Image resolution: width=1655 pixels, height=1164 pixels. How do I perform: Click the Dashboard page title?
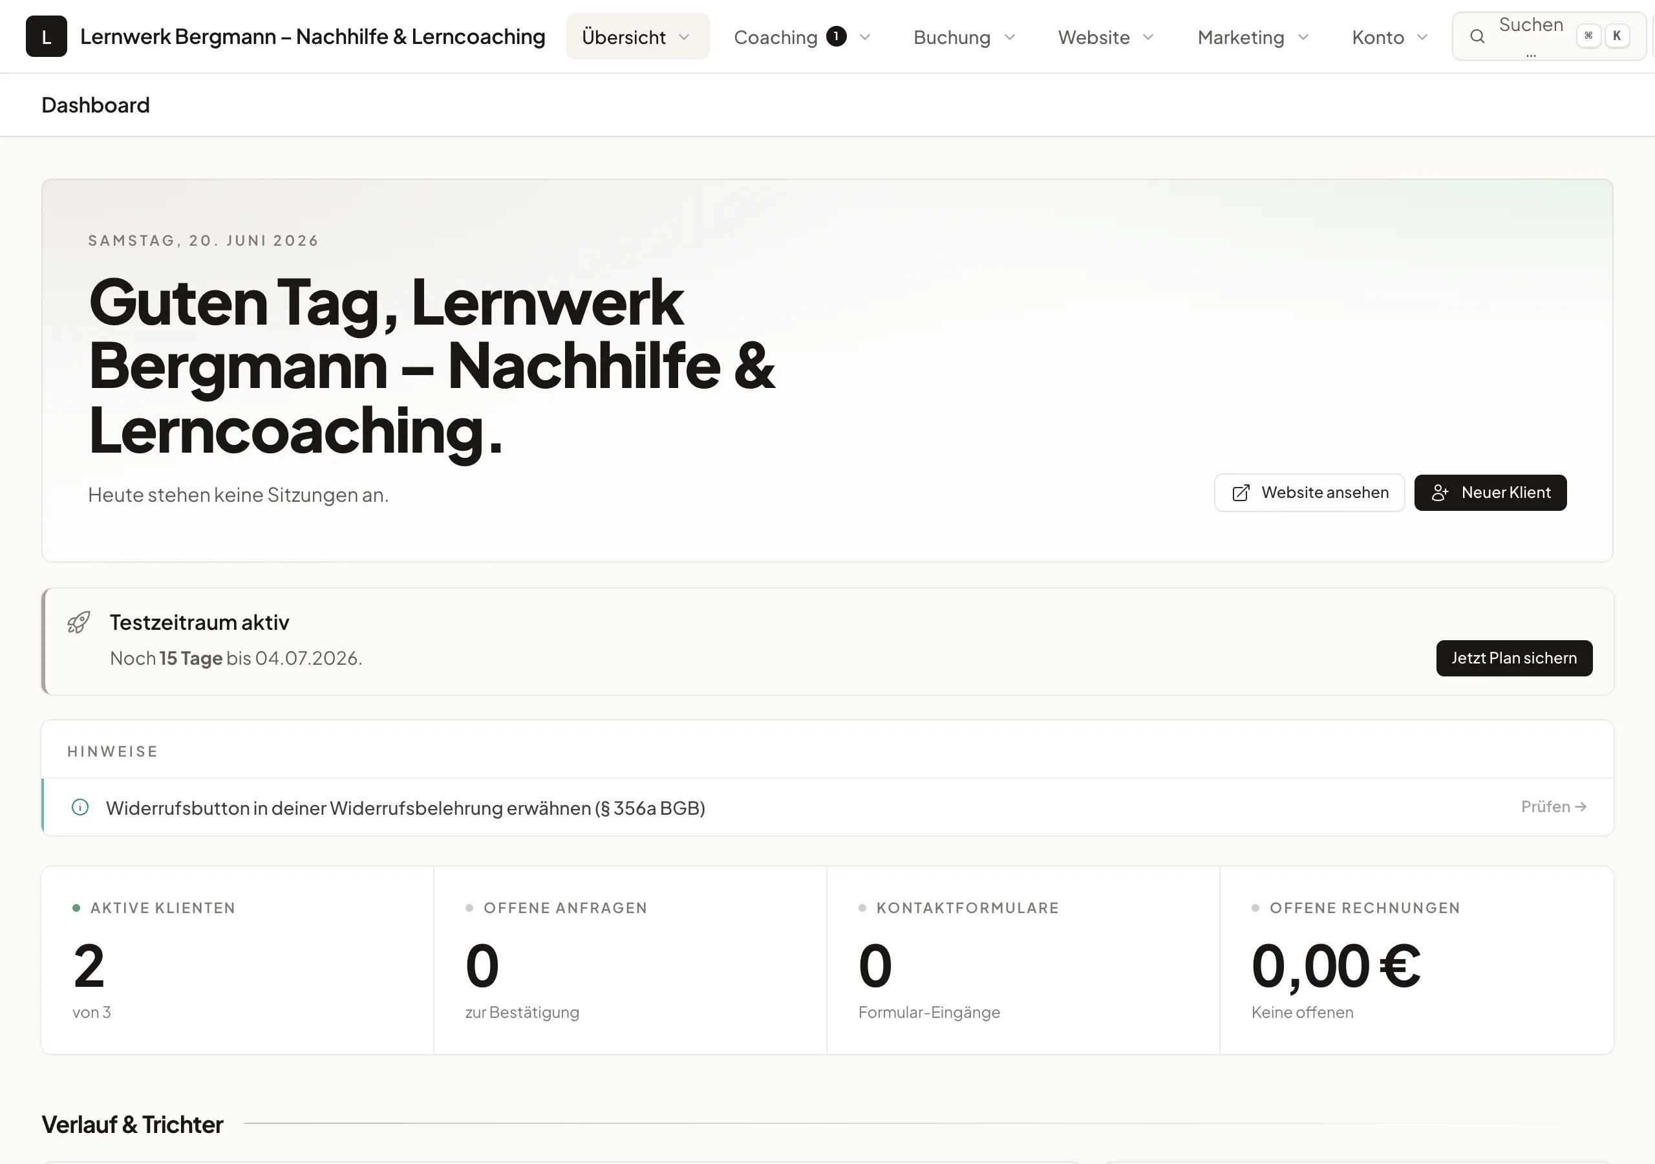coord(96,105)
